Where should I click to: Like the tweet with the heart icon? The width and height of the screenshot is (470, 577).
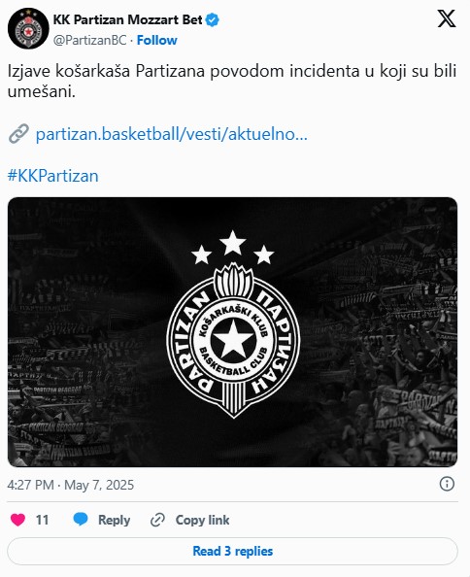[17, 520]
